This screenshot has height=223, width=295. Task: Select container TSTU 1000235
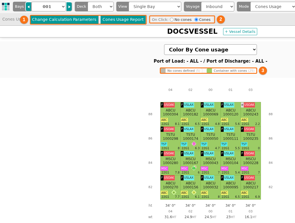coord(251,138)
